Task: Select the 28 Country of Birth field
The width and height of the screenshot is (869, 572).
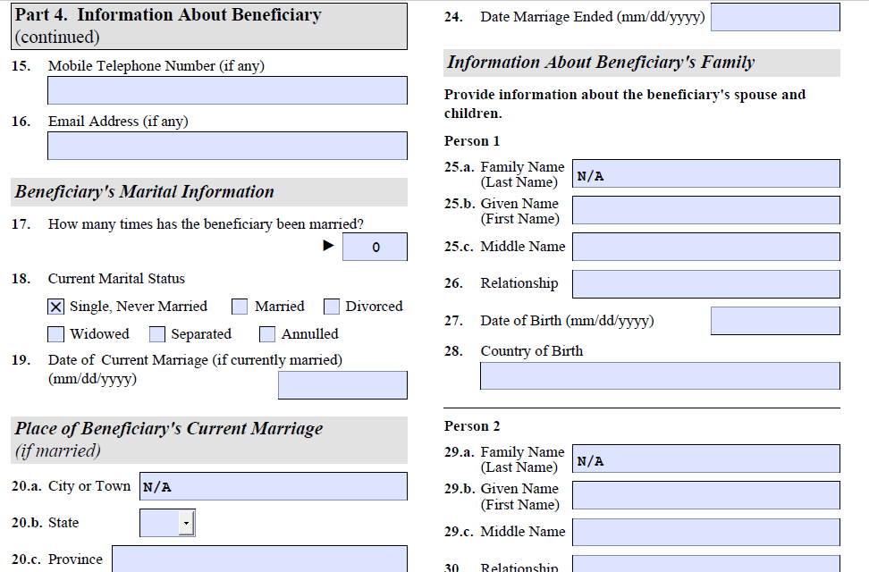Action: click(660, 375)
